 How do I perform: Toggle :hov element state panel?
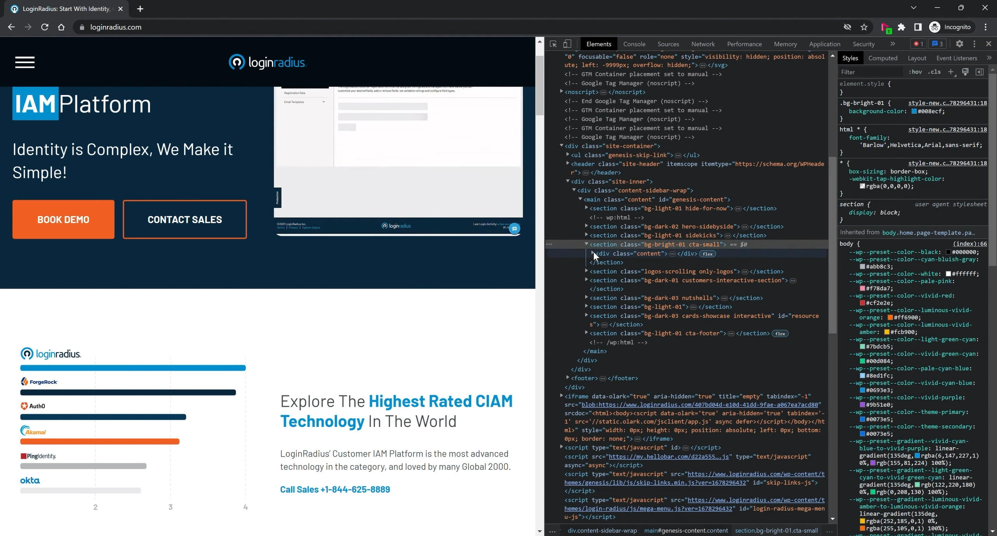[915, 72]
